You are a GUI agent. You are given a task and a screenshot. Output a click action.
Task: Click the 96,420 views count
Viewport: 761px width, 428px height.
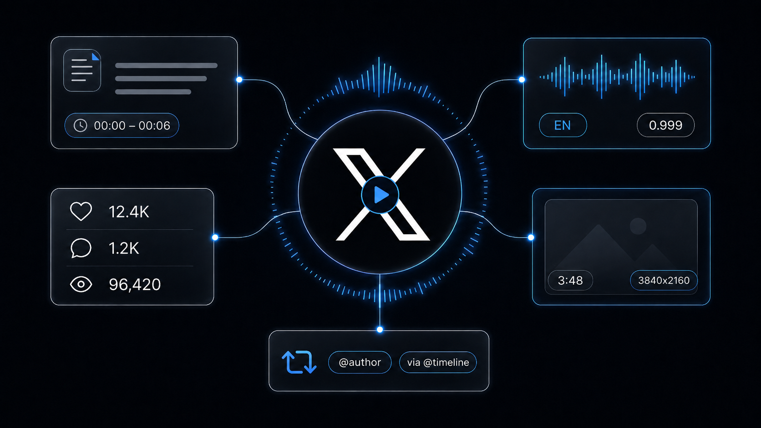pos(135,285)
